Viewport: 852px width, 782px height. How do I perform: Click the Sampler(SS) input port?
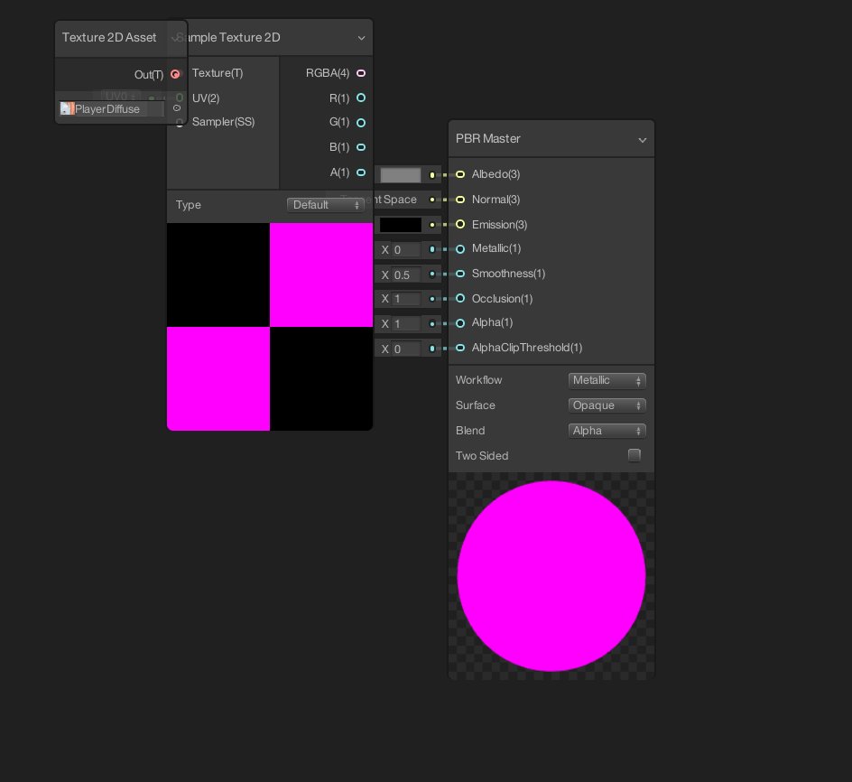click(x=180, y=123)
